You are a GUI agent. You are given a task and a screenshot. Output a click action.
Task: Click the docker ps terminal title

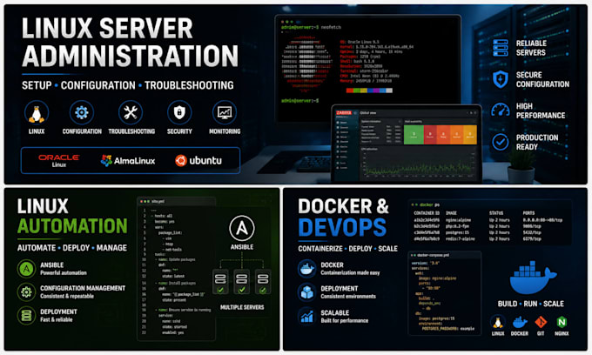point(430,204)
